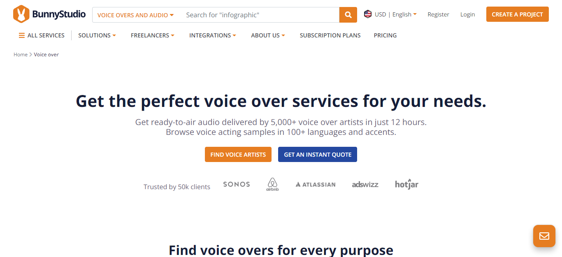Screen dimensions: 562x257
Task: Click the AdsWizz client logo
Action: tap(365, 184)
